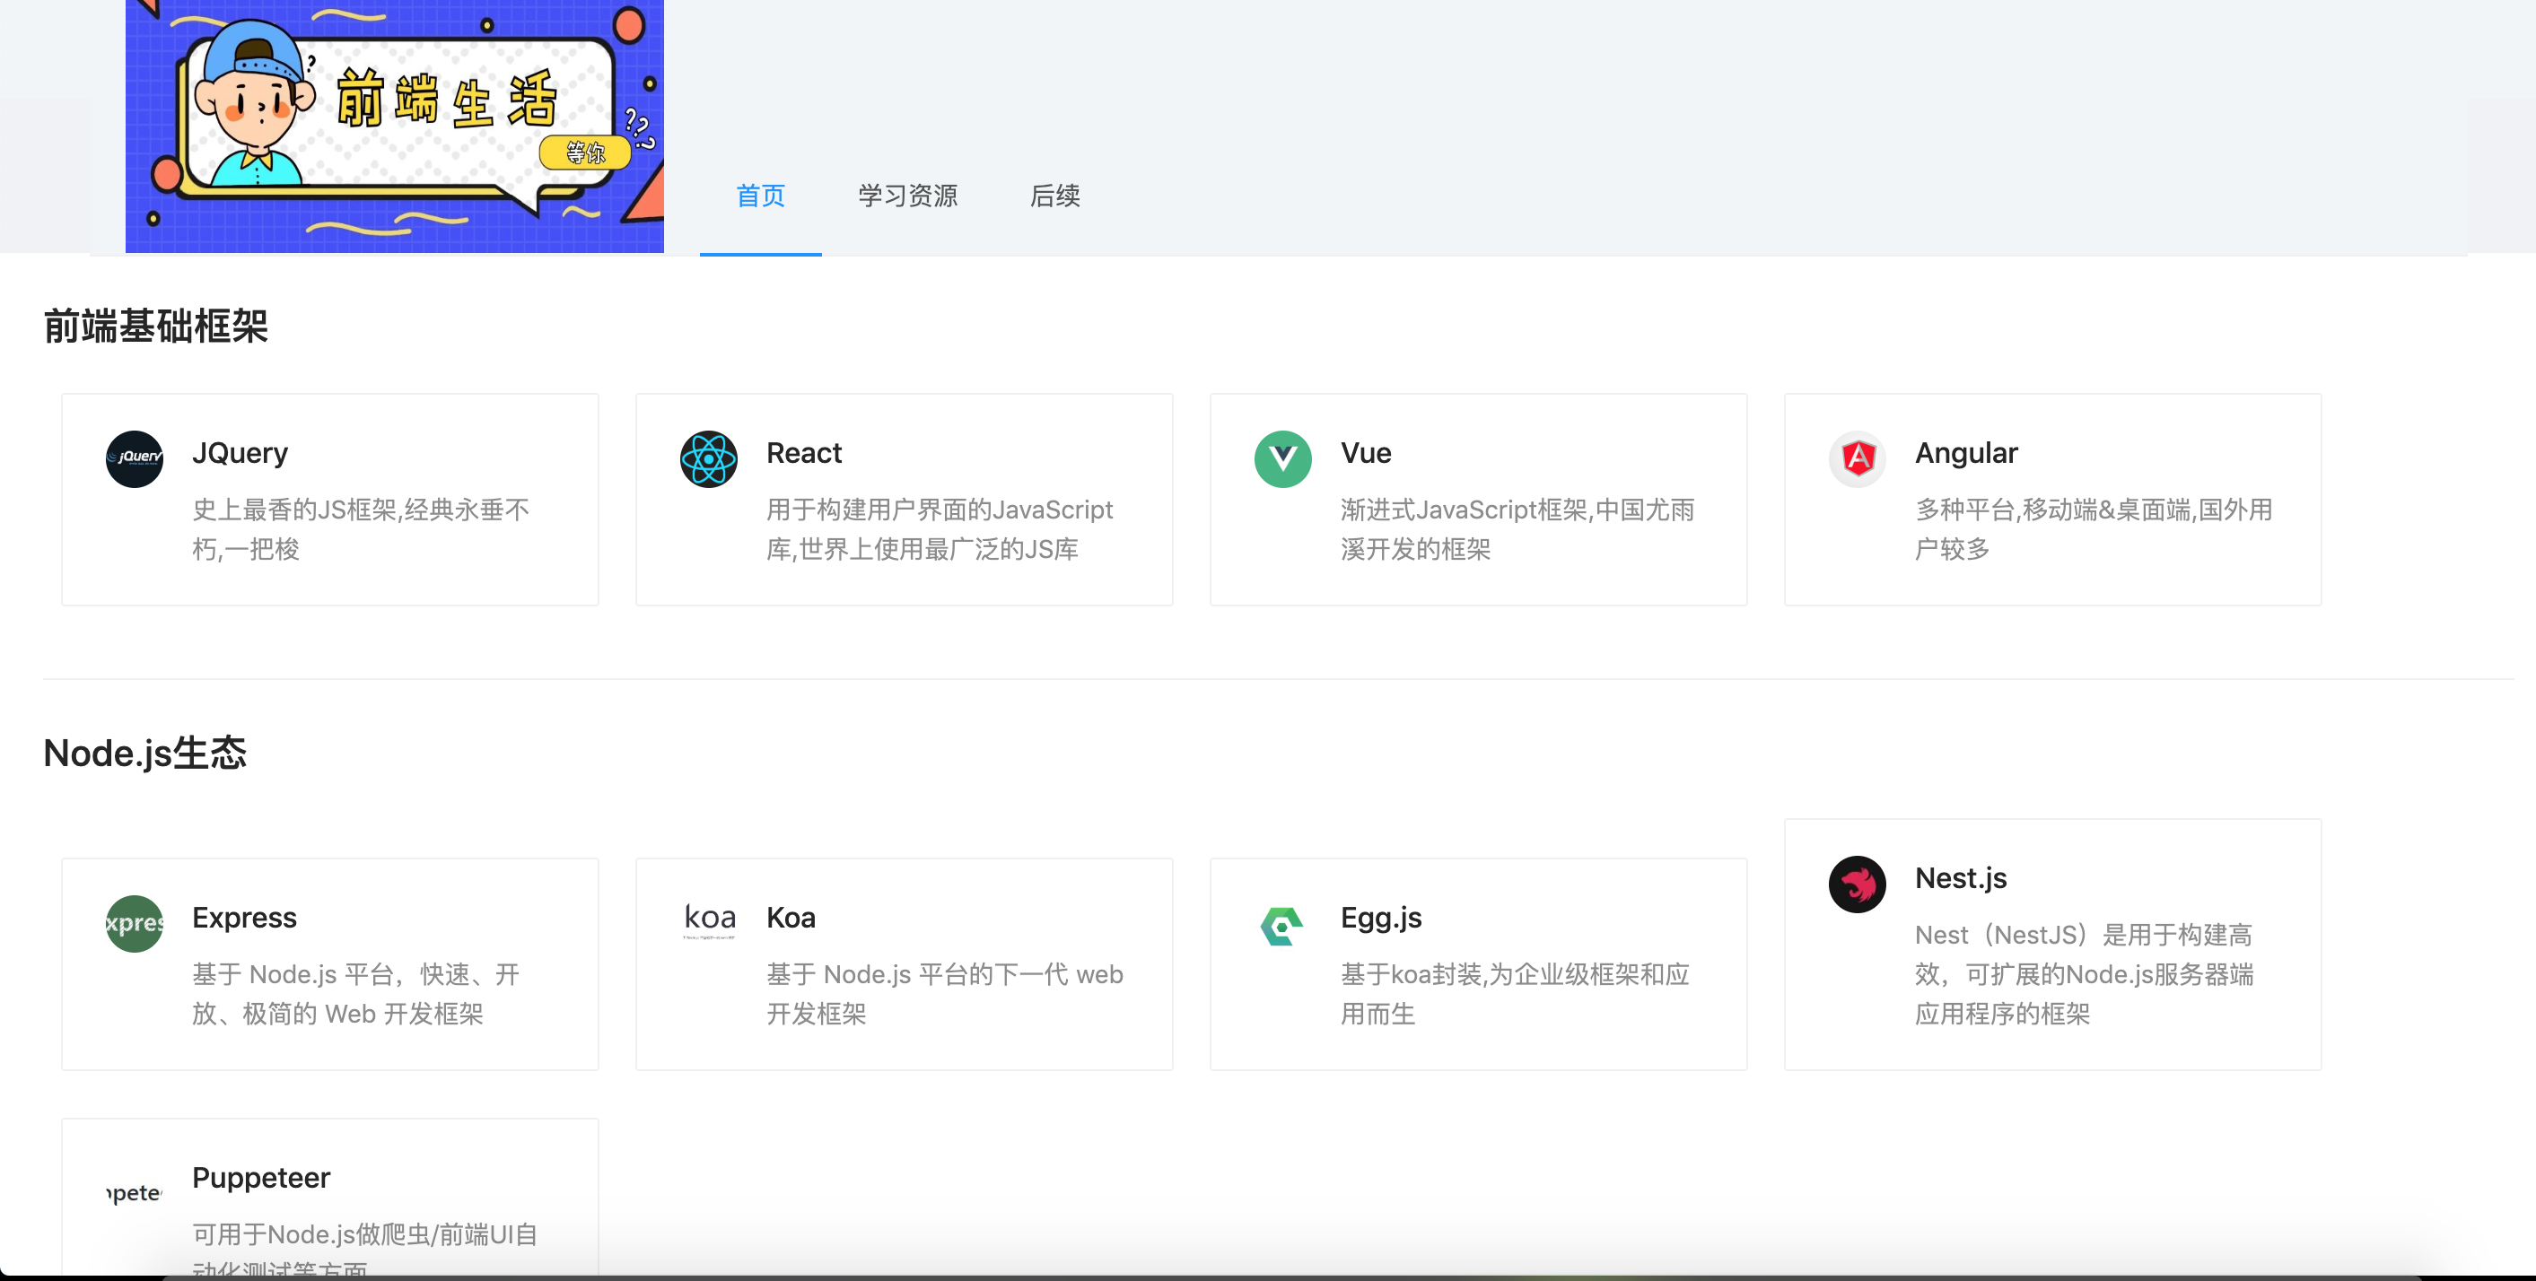
Task: Click the Nest.js description text
Action: [x=2082, y=973]
